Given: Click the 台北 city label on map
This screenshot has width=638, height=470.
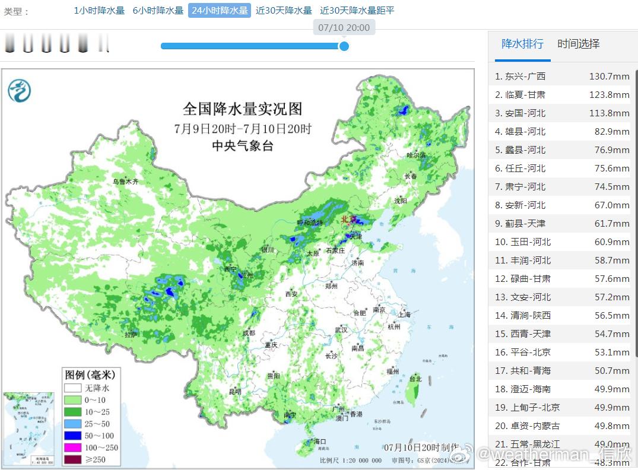Looking at the screenshot, I should click(415, 379).
